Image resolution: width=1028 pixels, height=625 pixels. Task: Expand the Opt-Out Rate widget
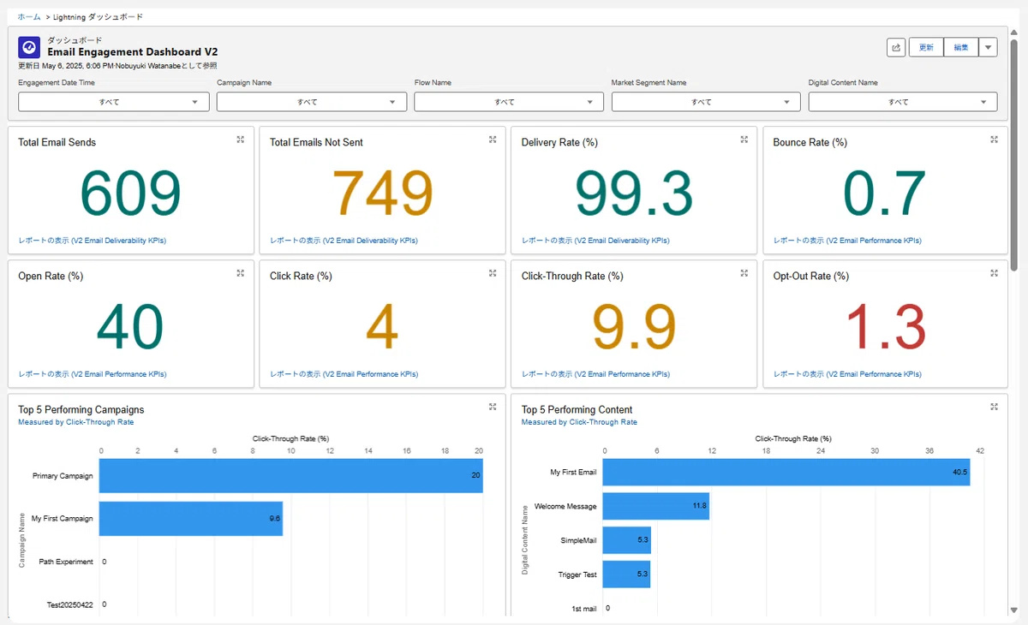tap(995, 273)
